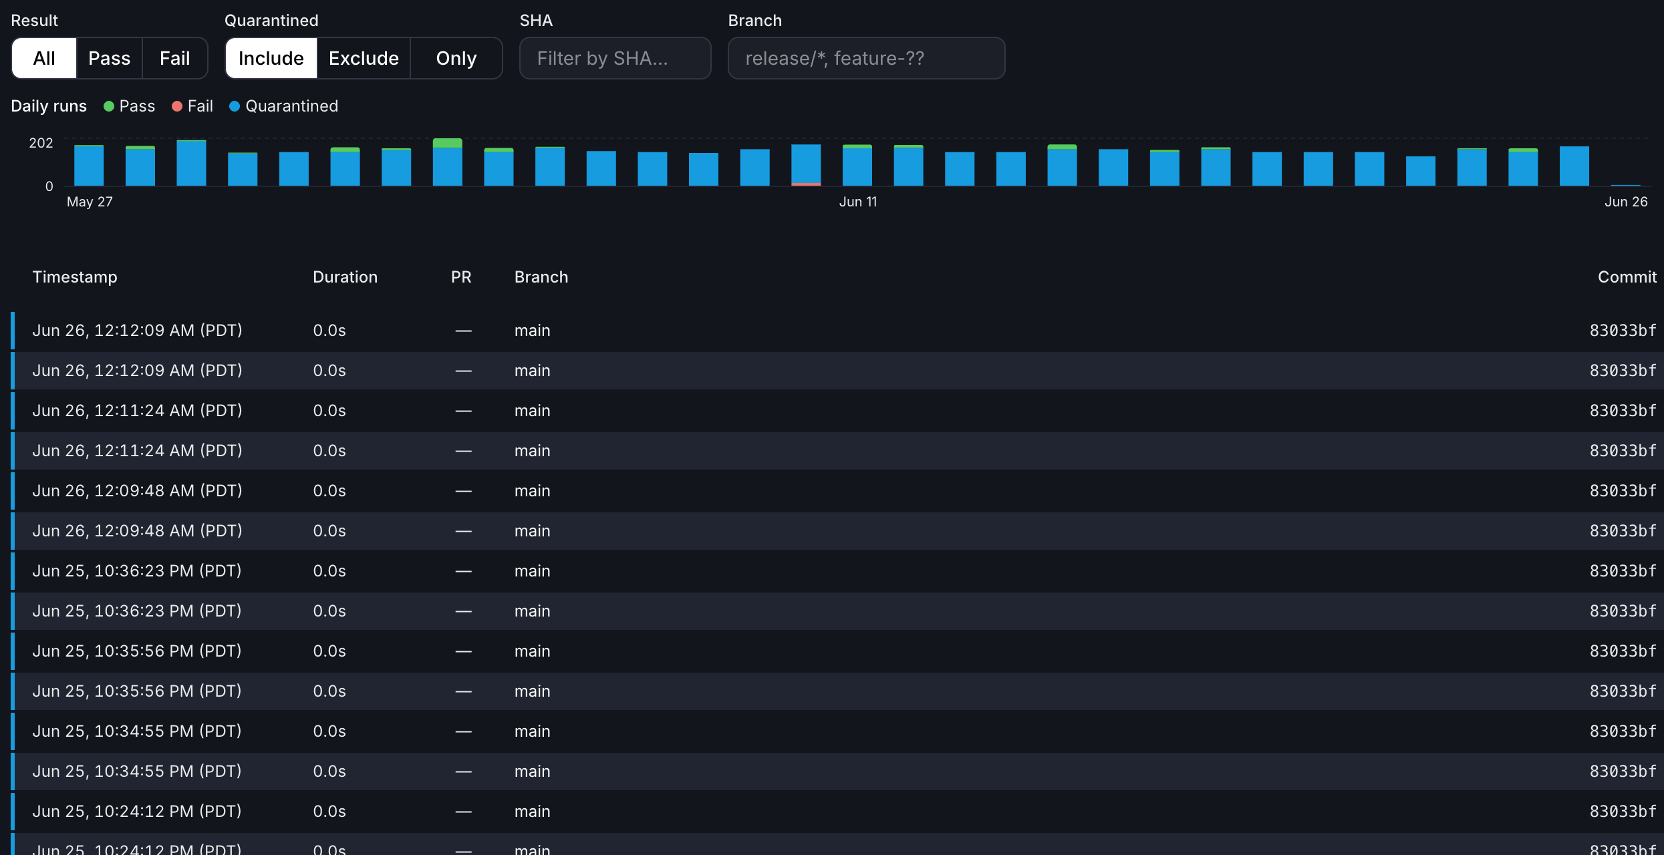Click 0.0s duration in first Jun 25, 10:34:55 PM row
The height and width of the screenshot is (855, 1664).
tap(329, 731)
